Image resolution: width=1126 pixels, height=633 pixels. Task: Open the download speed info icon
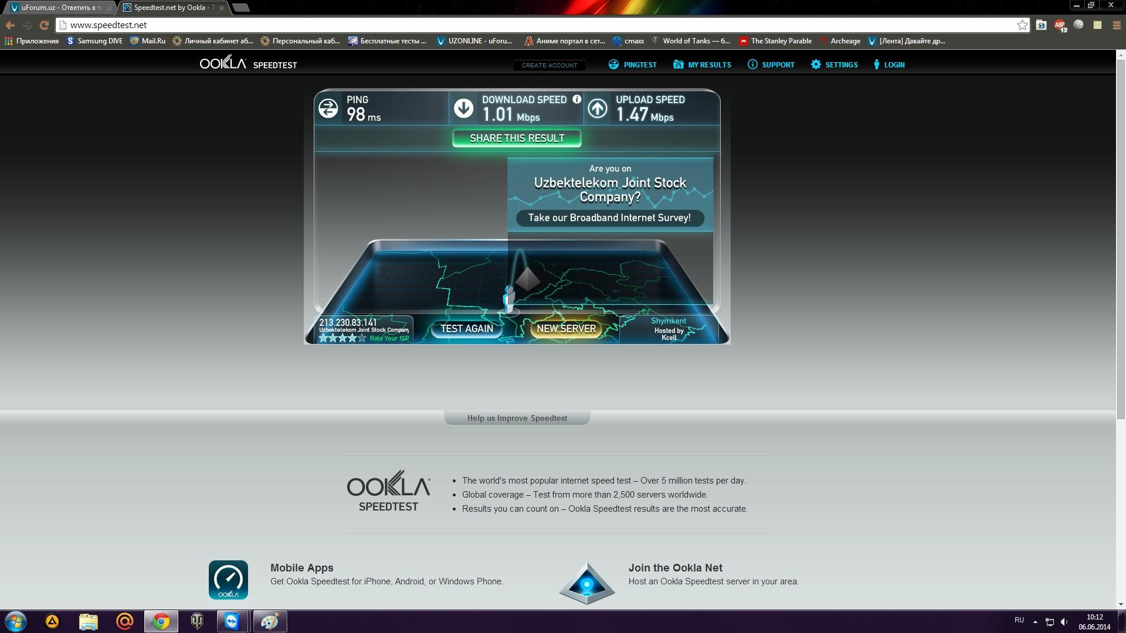(576, 99)
